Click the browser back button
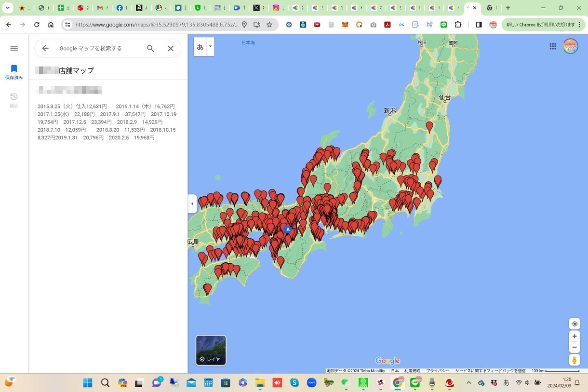Viewport: 588px width, 392px height. (x=9, y=25)
